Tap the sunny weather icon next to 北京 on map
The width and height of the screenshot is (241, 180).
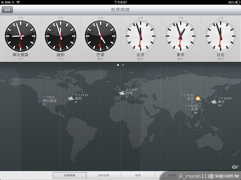pyautogui.click(x=198, y=98)
